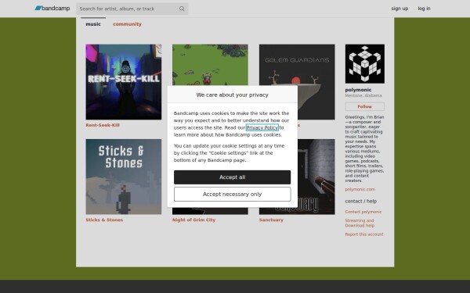
Task: Open the Sticks & Stones album cover
Action: (x=124, y=177)
